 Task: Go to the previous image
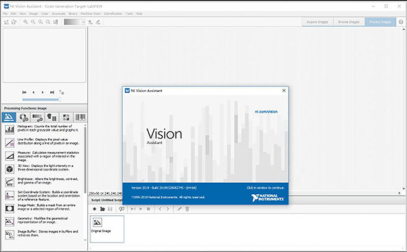(x=34, y=92)
